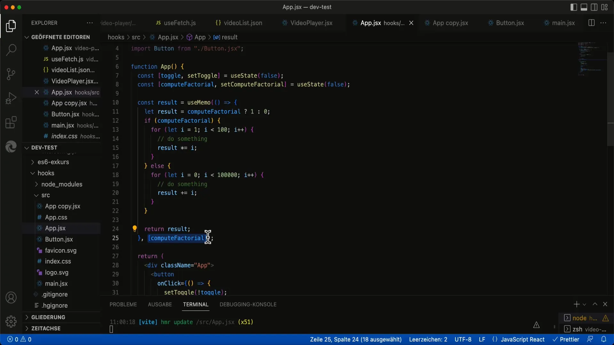Open the Extensions view

(x=11, y=122)
